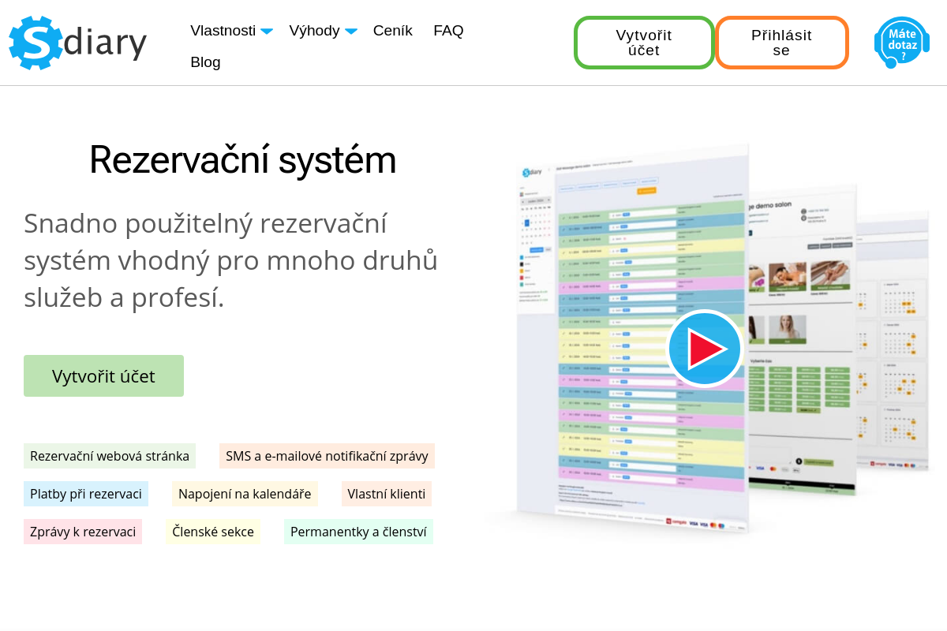Play the demo video
Viewport: 947px width, 631px height.
705,349
